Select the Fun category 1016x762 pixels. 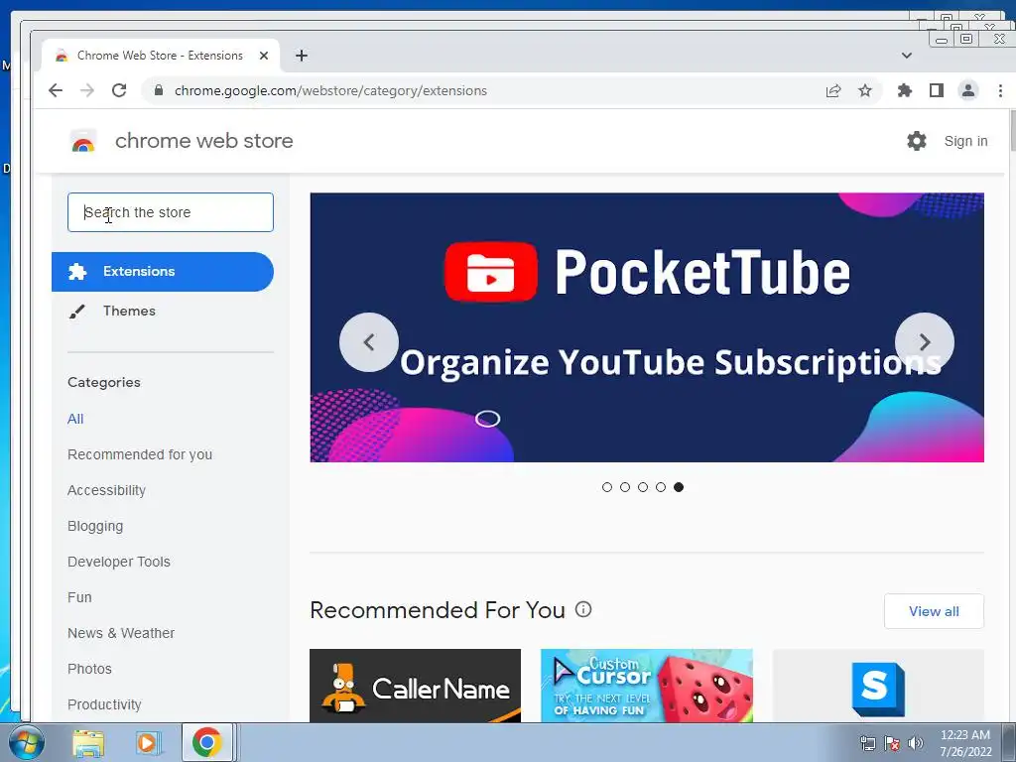pos(79,597)
